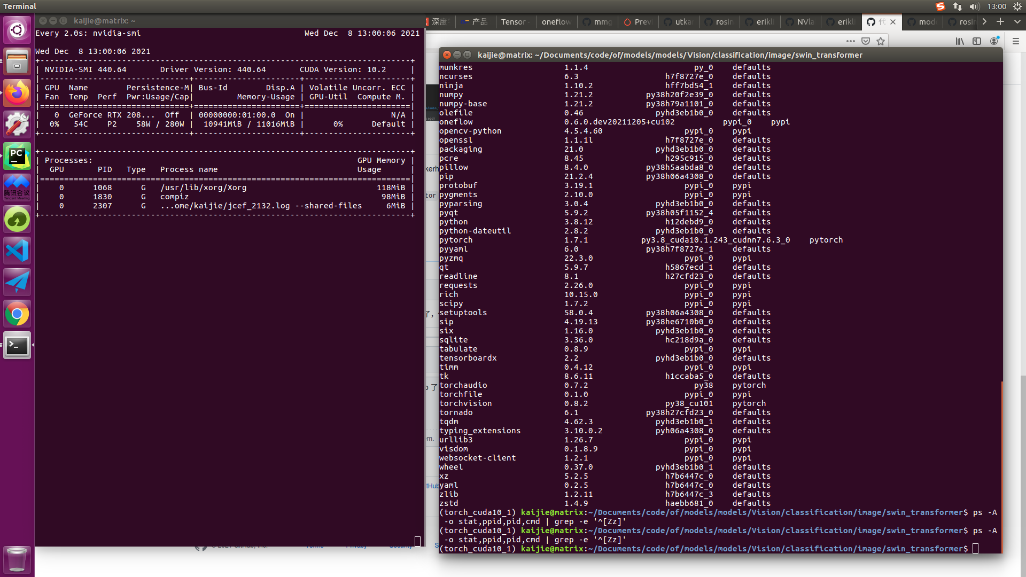The image size is (1026, 577).
Task: Expand the list-all-tabs dropdown arrow
Action: coord(1017,22)
